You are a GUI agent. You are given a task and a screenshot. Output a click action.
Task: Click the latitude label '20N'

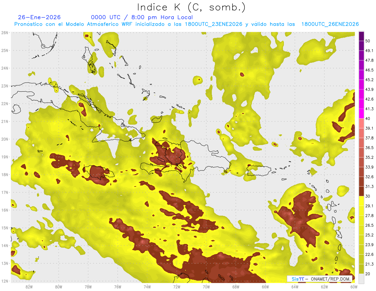pos(4,139)
